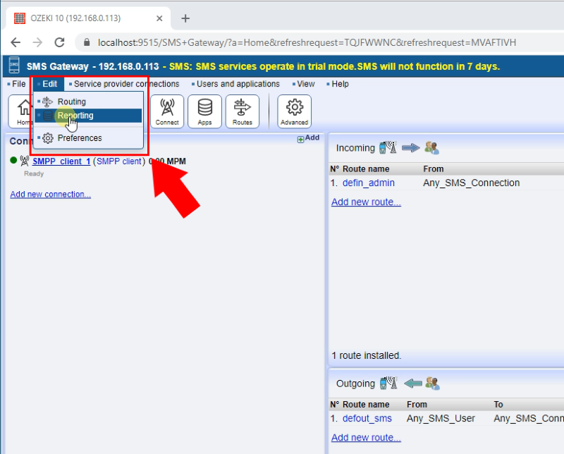Click the browser back arrow
564x454 pixels.
pos(16,42)
